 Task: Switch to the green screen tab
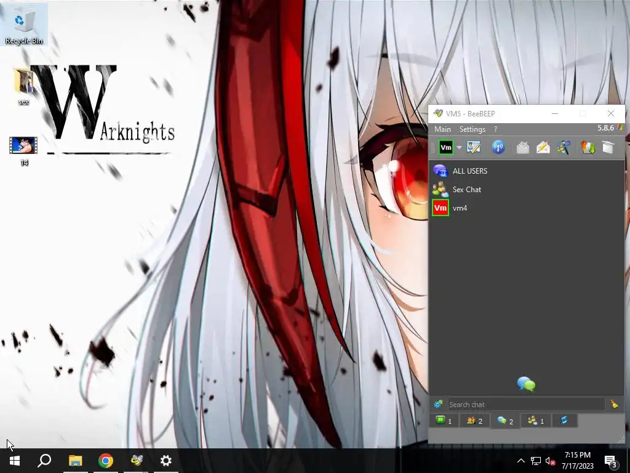[x=444, y=421]
